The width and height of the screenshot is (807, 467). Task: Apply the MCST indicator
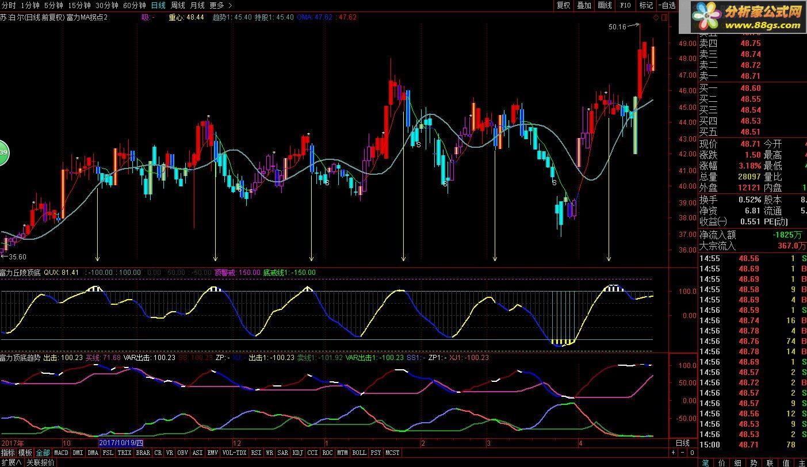click(392, 453)
